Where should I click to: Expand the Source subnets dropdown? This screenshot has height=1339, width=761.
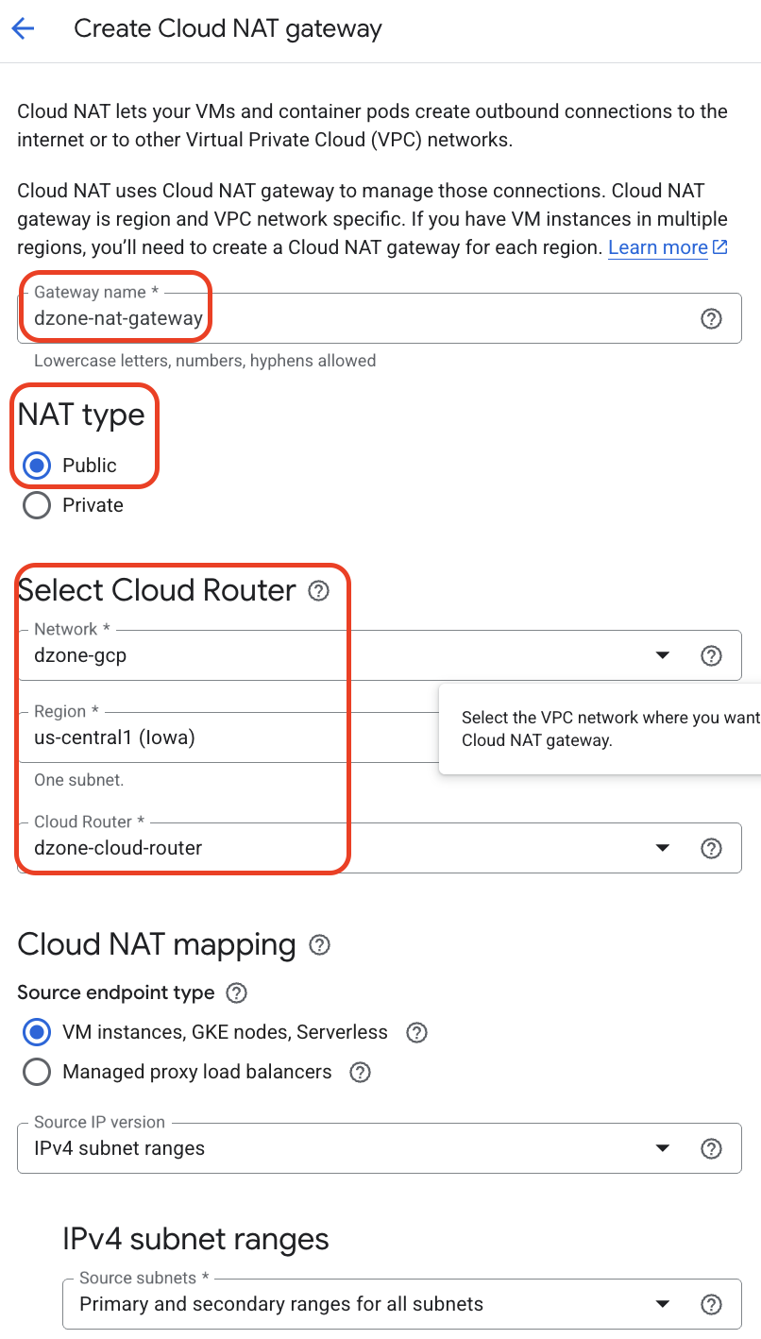tap(662, 1303)
